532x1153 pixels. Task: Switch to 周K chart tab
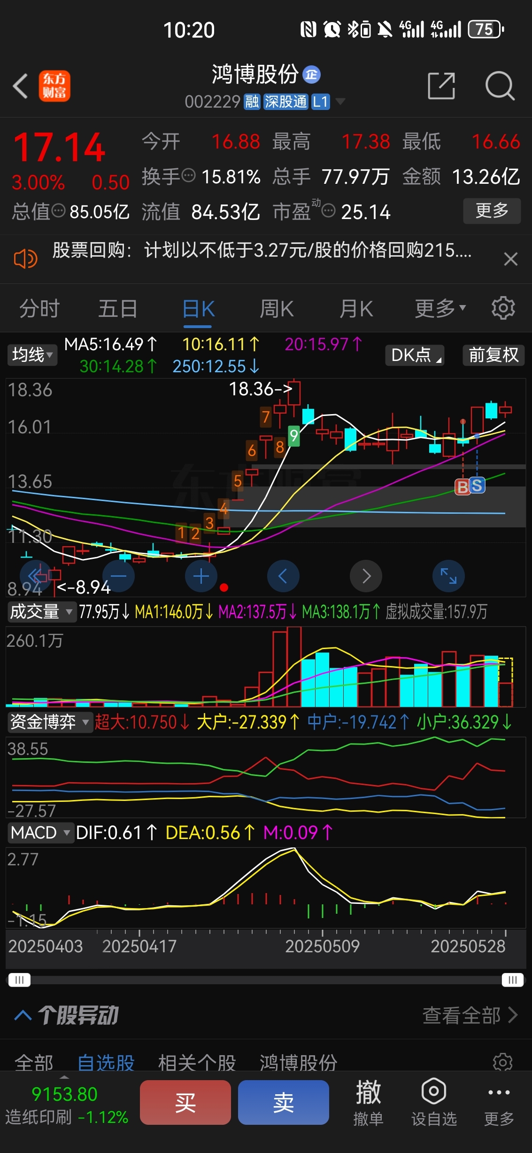277,309
